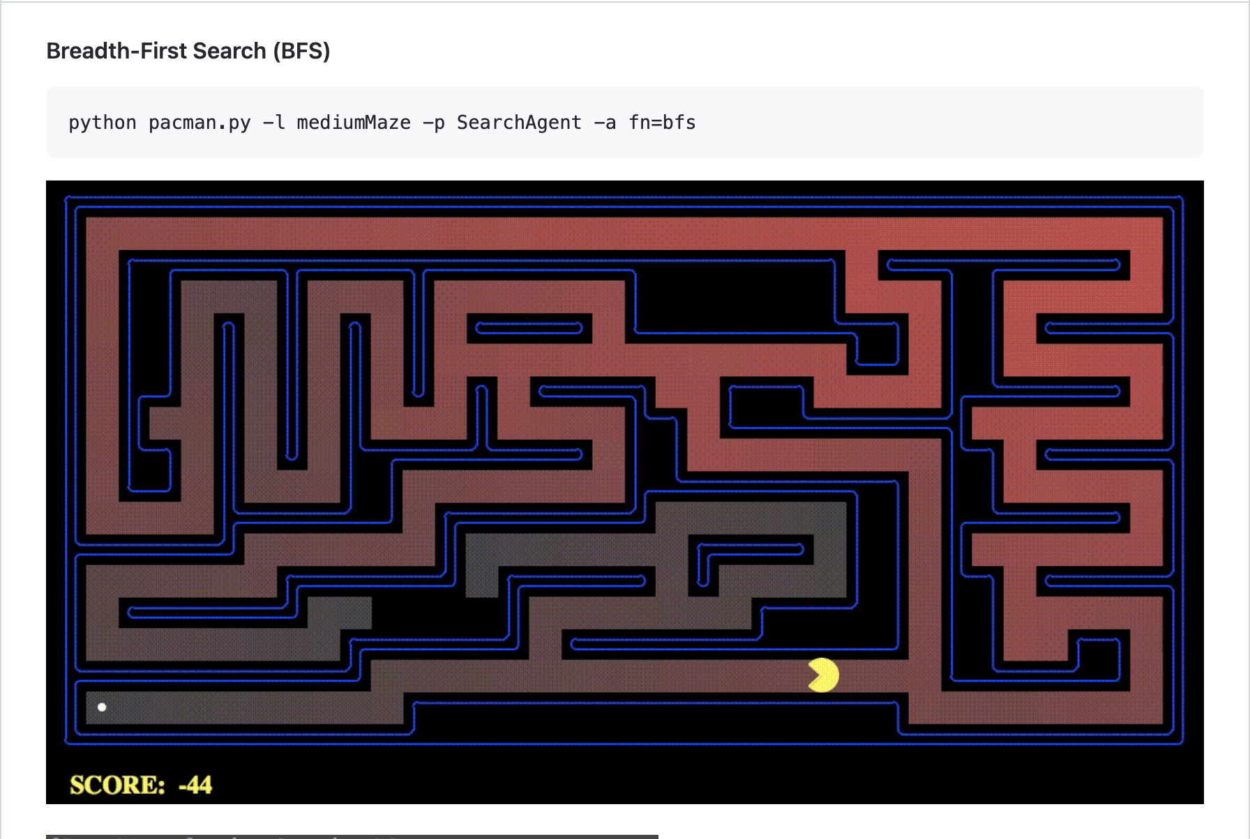This screenshot has height=839, width=1250.
Task: Click the white food pellet in the maze
Action: (102, 707)
